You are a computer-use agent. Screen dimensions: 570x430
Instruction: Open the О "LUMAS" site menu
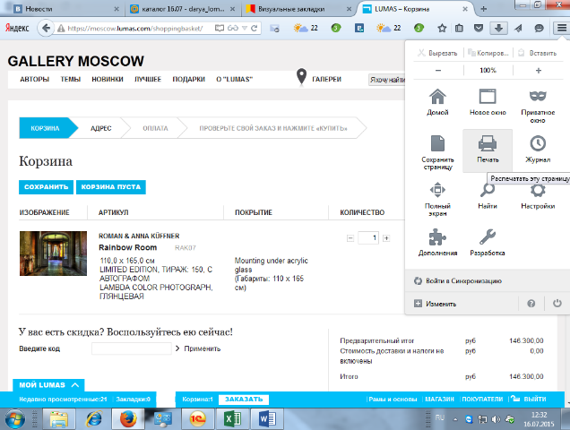coord(235,79)
